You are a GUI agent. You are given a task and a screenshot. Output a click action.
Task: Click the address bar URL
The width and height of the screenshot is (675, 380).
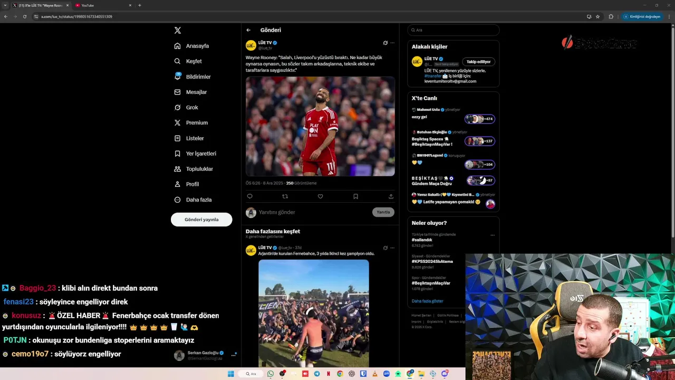pyautogui.click(x=76, y=16)
